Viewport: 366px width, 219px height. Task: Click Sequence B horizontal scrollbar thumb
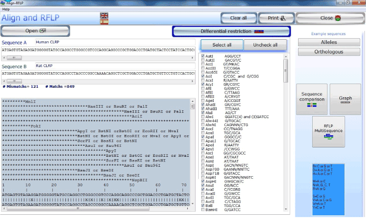[14, 81]
